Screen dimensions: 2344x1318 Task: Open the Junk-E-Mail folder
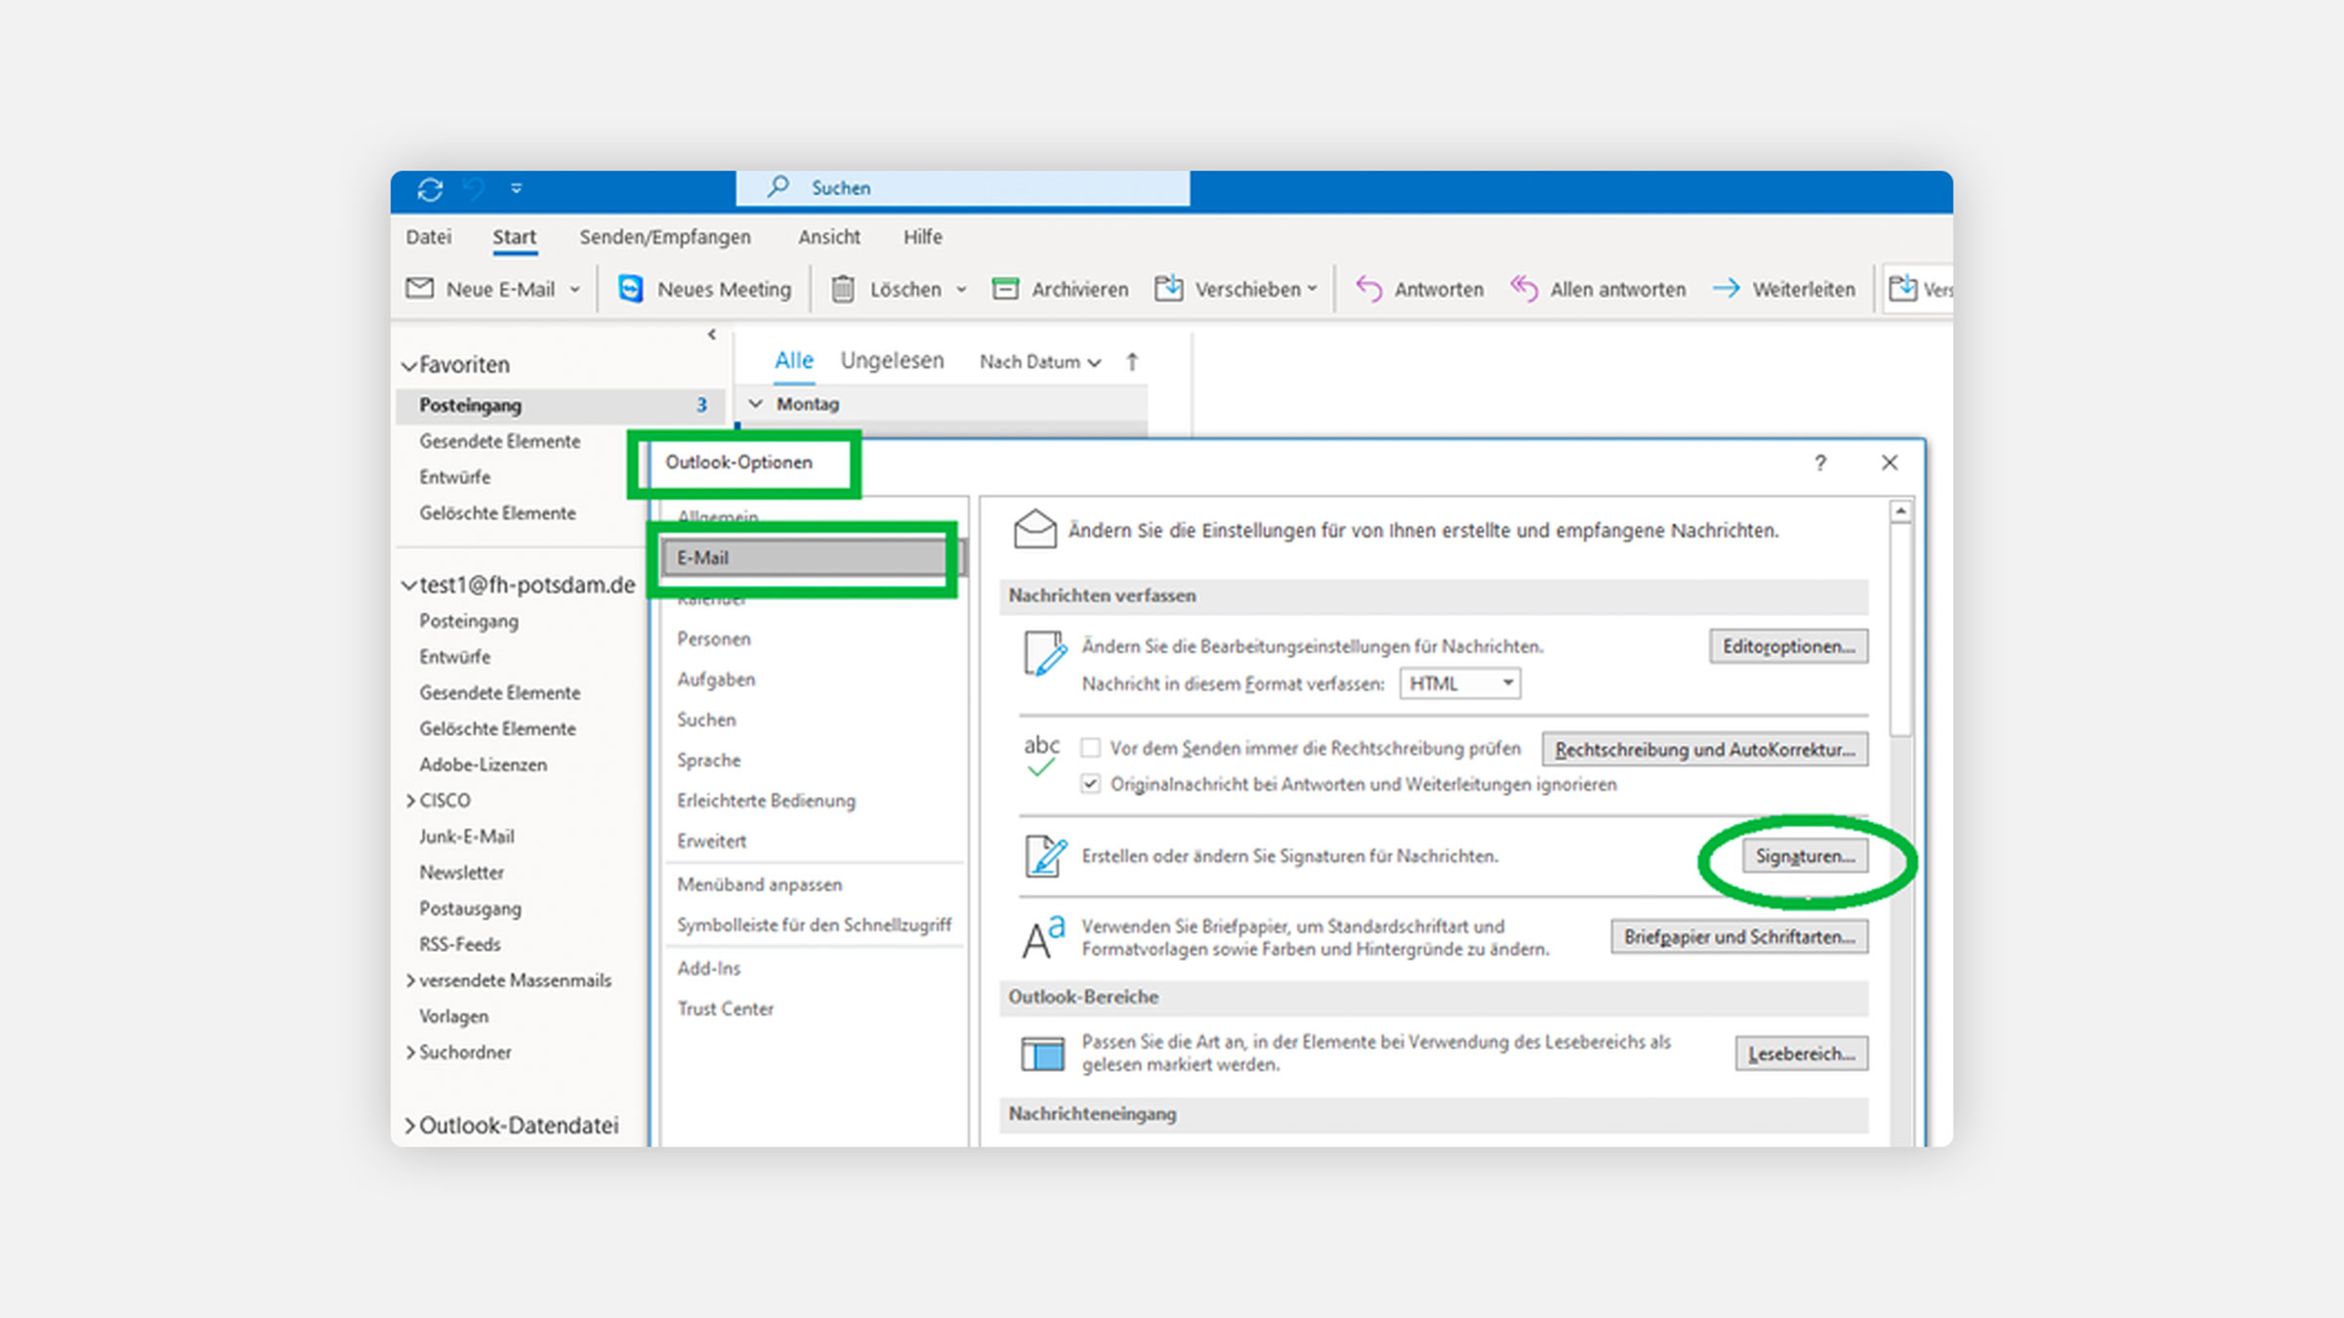[467, 837]
